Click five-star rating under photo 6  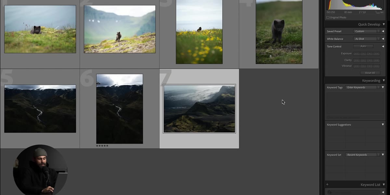[x=102, y=146]
